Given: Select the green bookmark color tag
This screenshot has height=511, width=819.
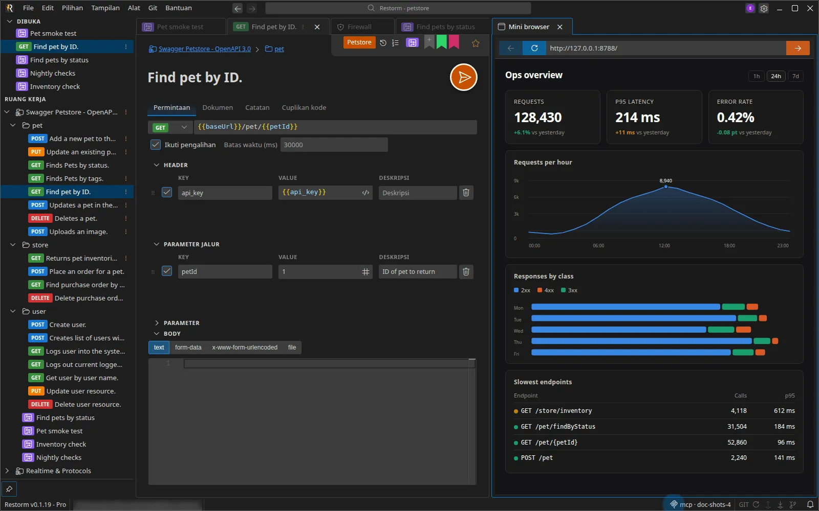Looking at the screenshot, I should [x=441, y=42].
